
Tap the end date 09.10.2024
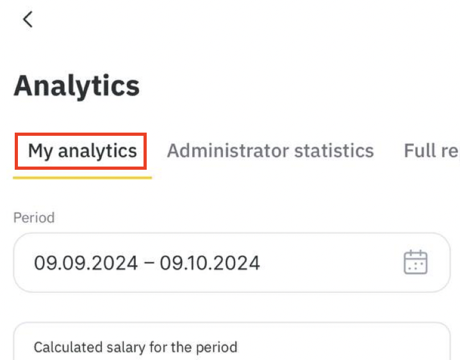coord(209,263)
